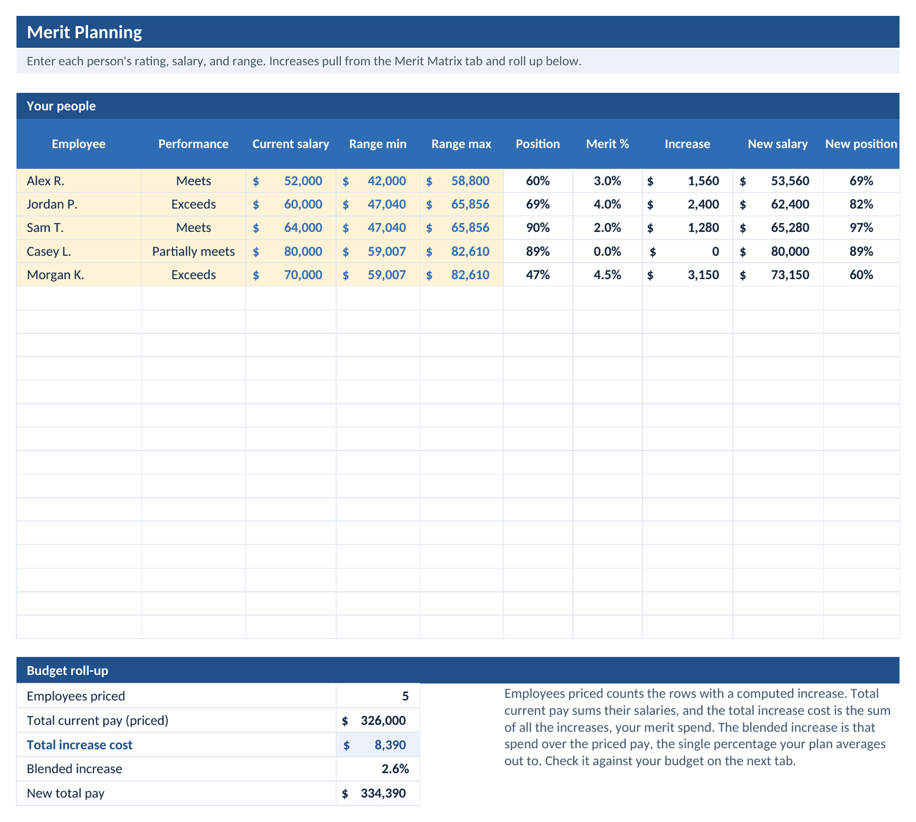
Task: Select the Current salary column header
Action: (x=291, y=144)
